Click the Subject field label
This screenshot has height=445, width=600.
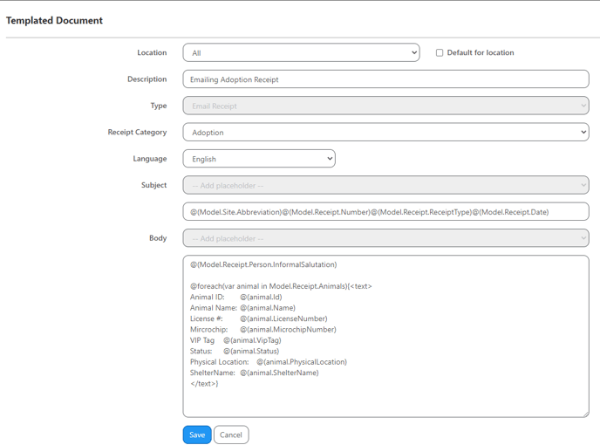tap(153, 185)
